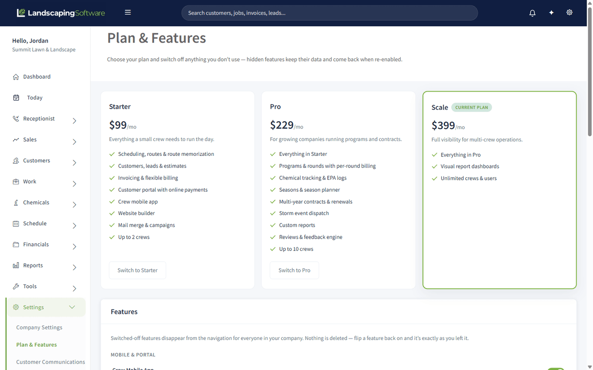Open the notifications bell
Image resolution: width=593 pixels, height=370 pixels.
point(532,13)
